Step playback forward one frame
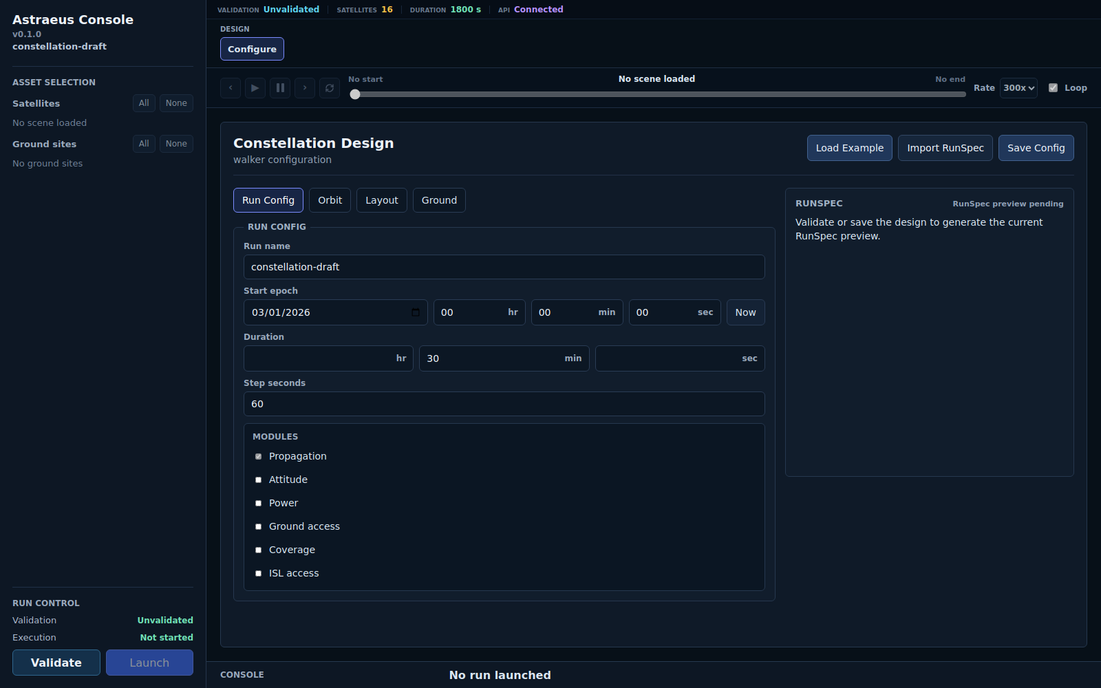Viewport: 1101px width, 688px height. click(x=305, y=88)
